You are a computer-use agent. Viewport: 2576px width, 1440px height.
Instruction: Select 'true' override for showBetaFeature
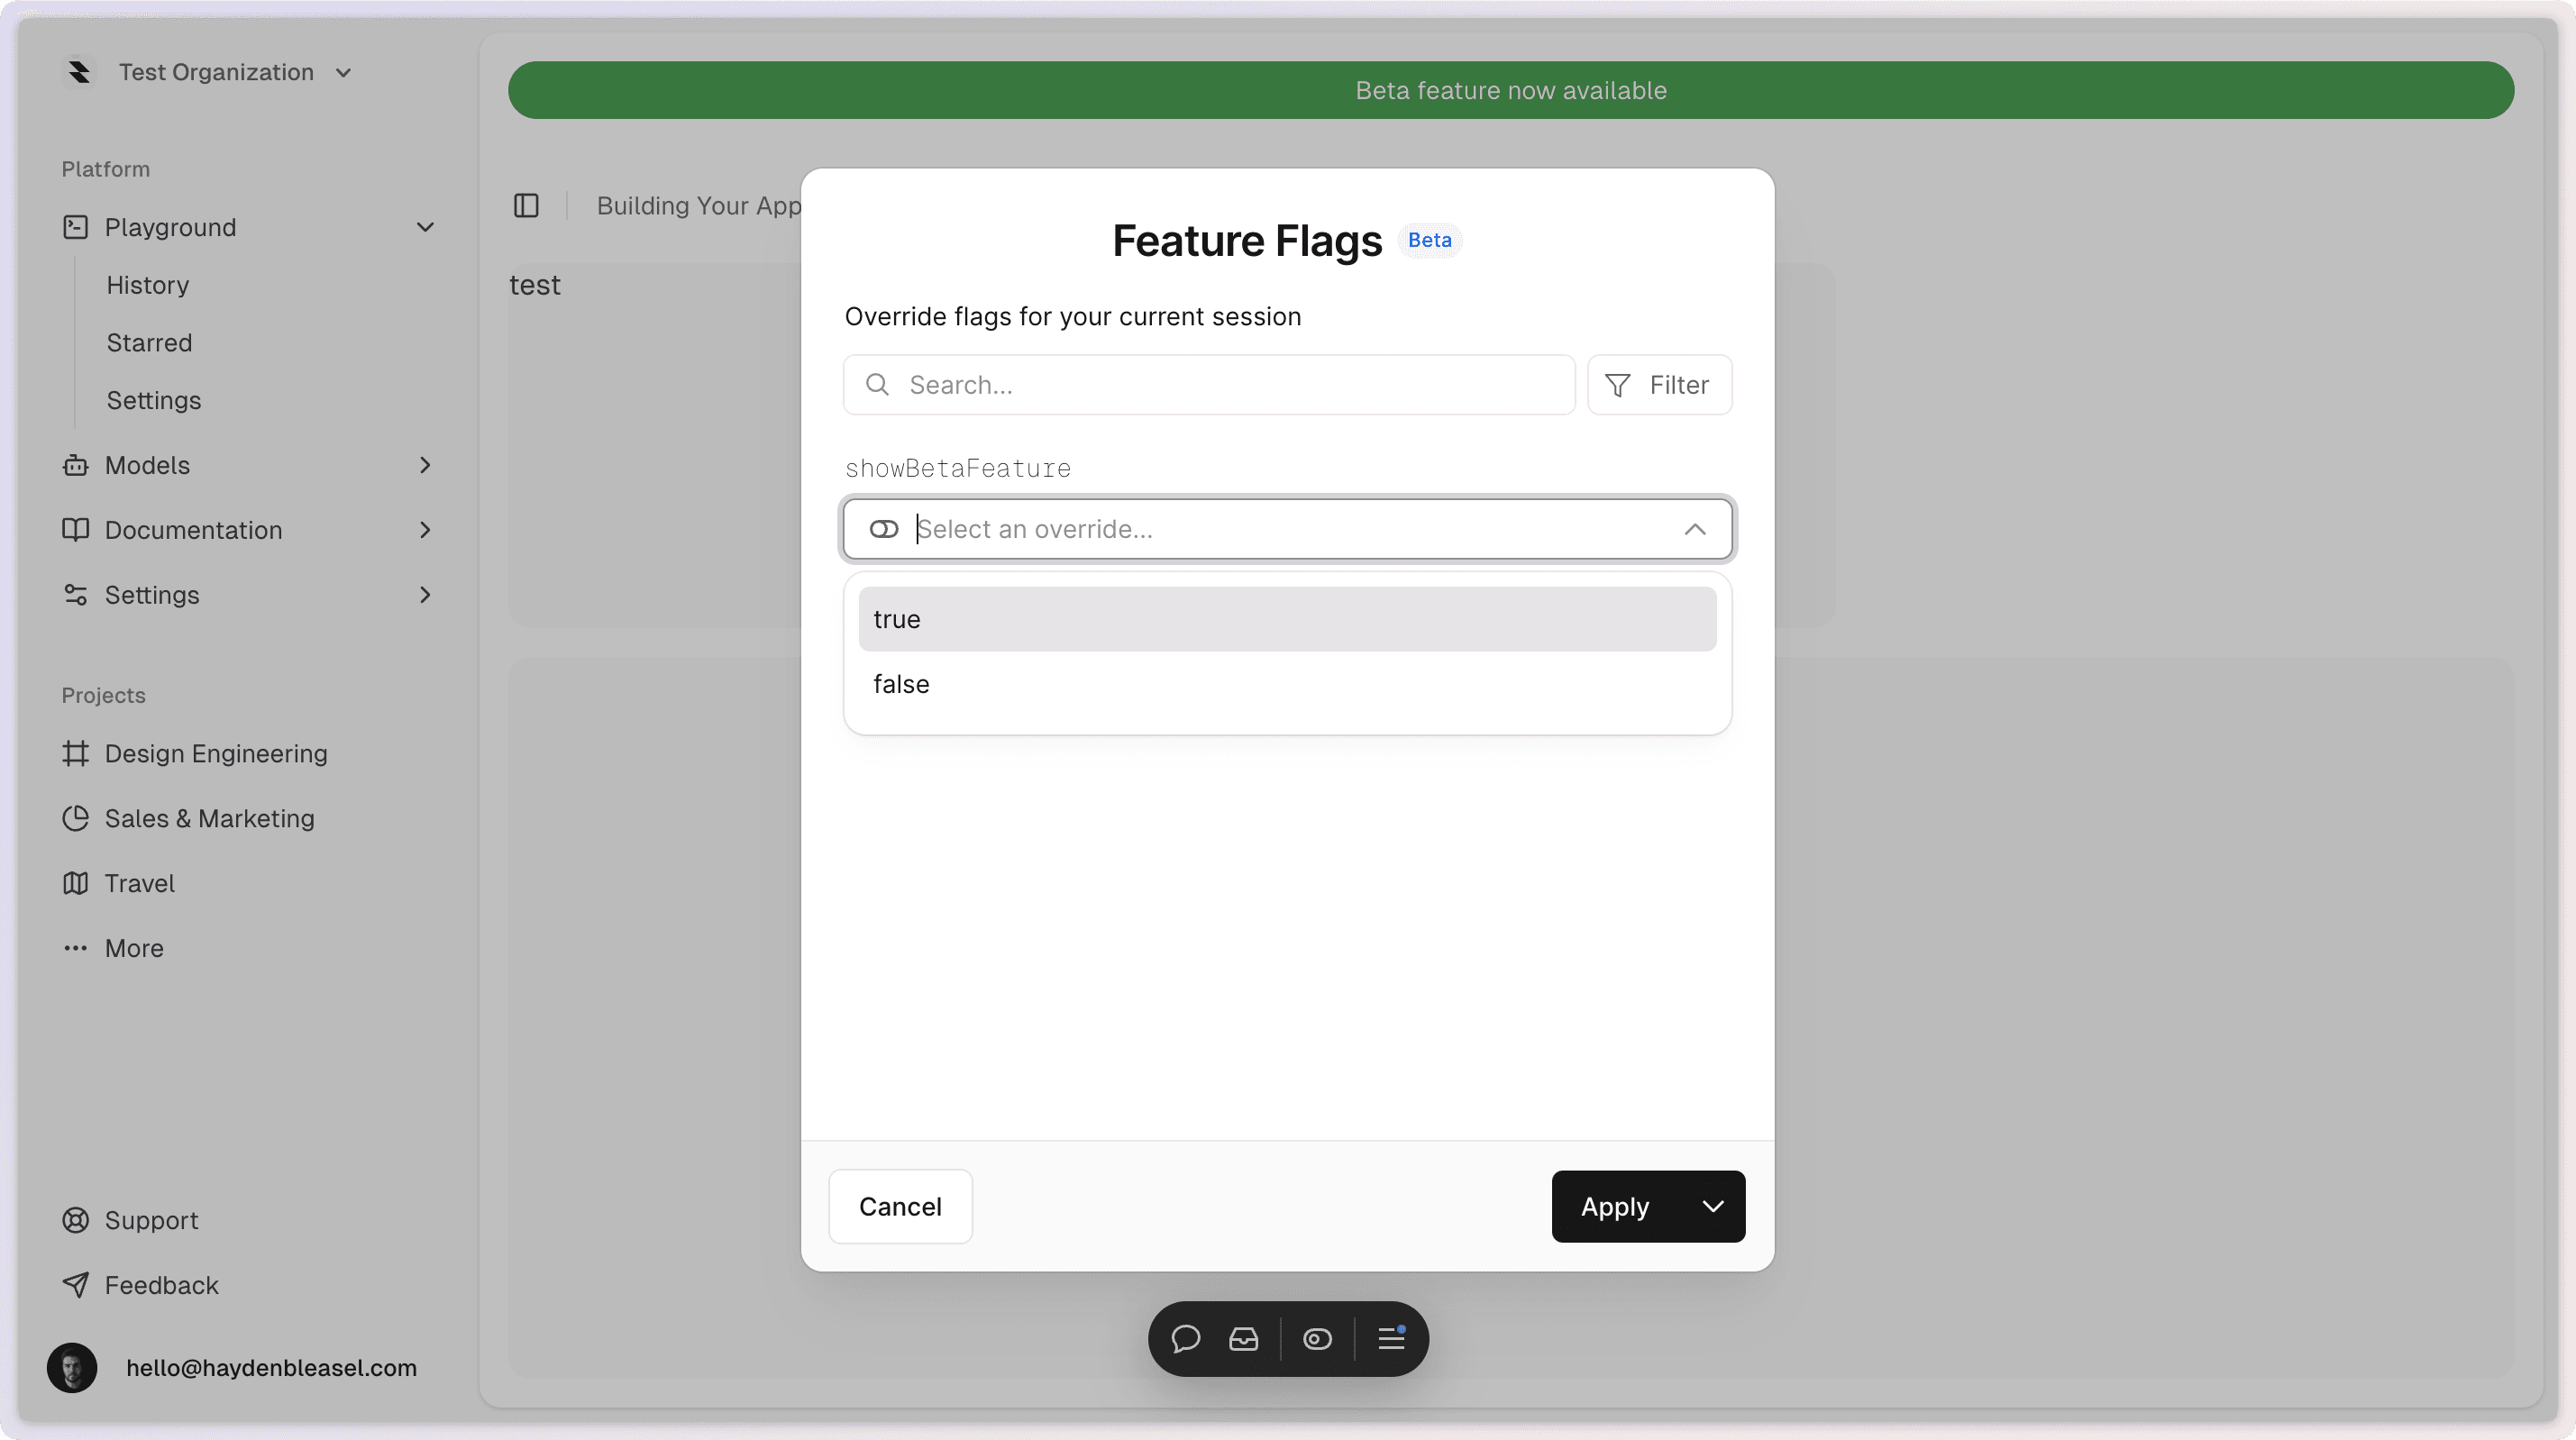click(x=1288, y=617)
